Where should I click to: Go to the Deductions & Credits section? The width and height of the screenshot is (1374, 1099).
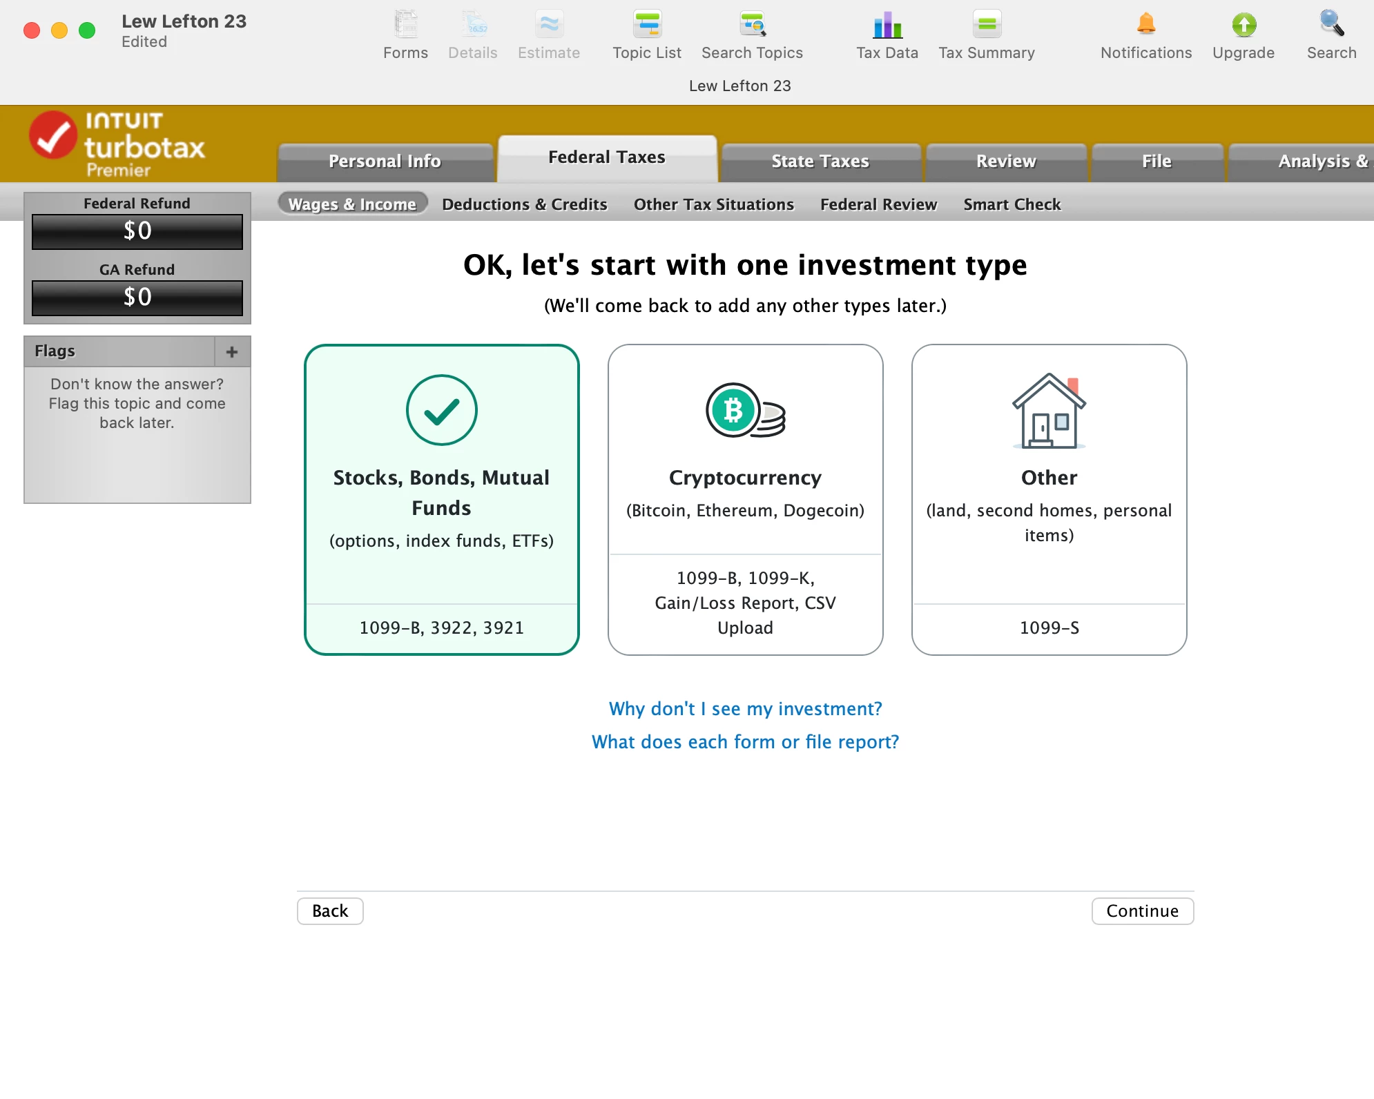525,204
